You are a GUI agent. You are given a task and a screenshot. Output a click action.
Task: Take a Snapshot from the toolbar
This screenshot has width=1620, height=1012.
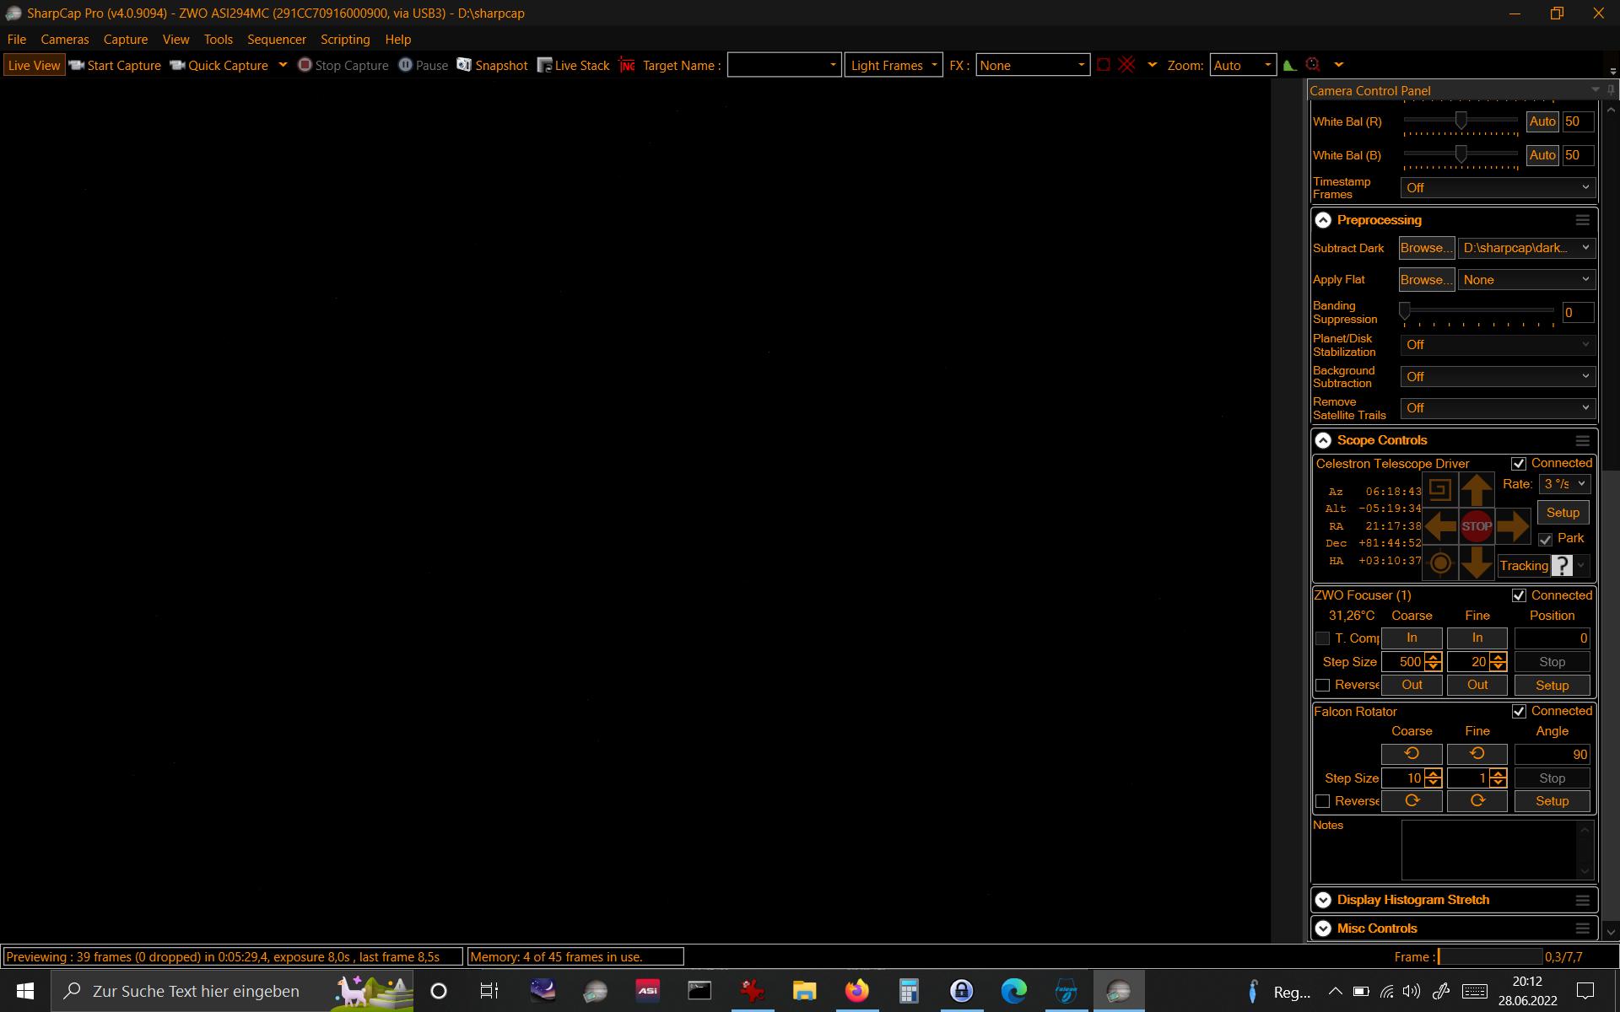[x=493, y=65]
